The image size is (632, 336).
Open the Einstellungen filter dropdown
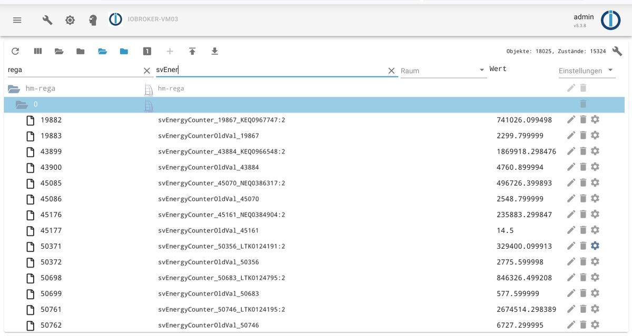click(x=587, y=70)
